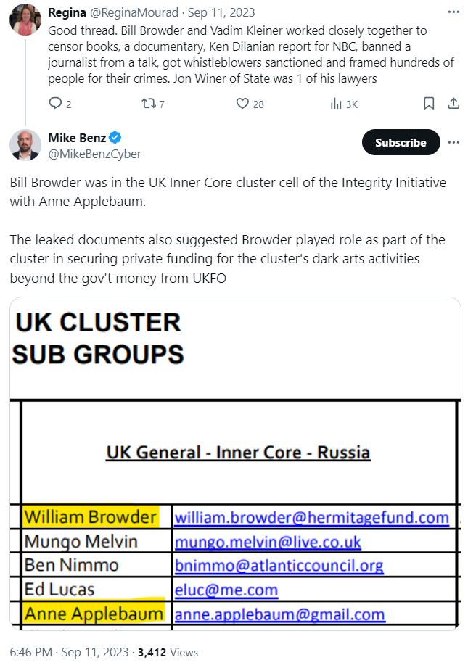Bookmark Regina's tweet
Viewport: 468px width, 668px height.
[429, 104]
